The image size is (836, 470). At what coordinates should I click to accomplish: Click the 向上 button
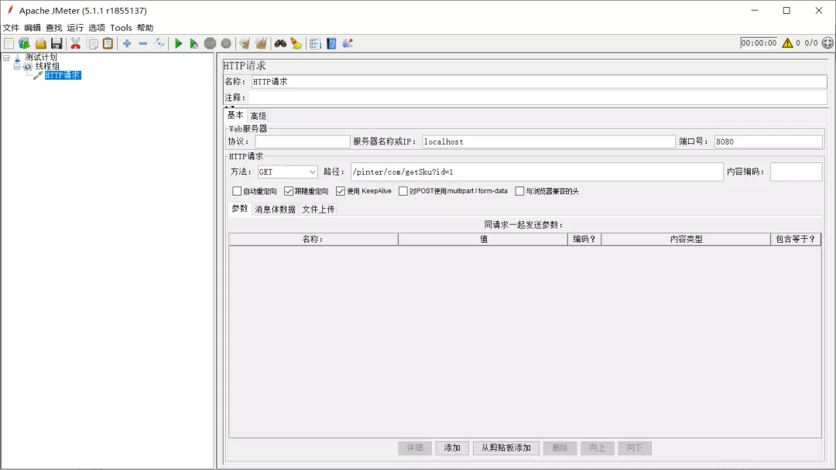(597, 448)
